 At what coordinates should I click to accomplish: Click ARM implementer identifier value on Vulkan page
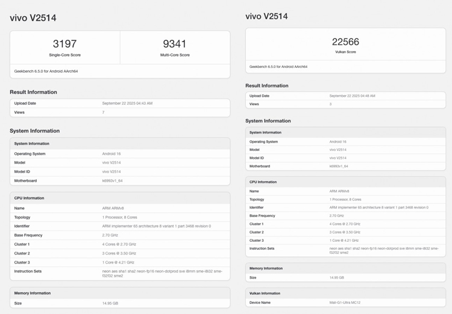[379, 208]
